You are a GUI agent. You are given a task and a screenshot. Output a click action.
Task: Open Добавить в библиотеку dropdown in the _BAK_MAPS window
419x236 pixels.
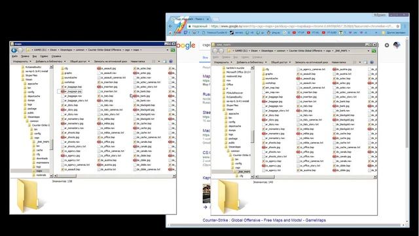coord(251,62)
